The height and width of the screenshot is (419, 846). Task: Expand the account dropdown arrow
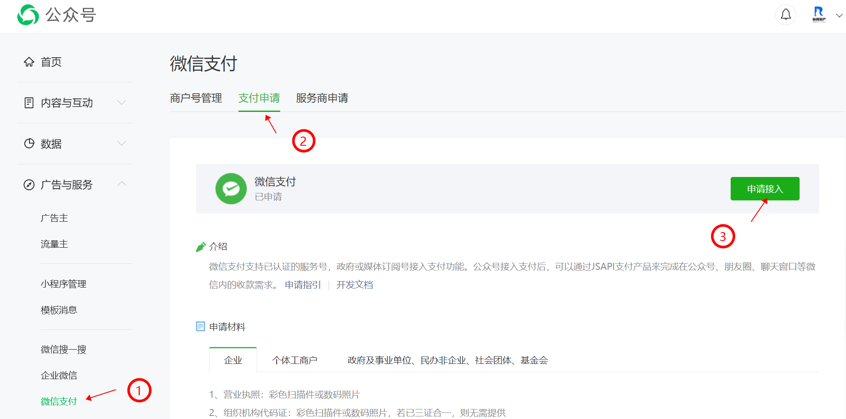[x=839, y=15]
